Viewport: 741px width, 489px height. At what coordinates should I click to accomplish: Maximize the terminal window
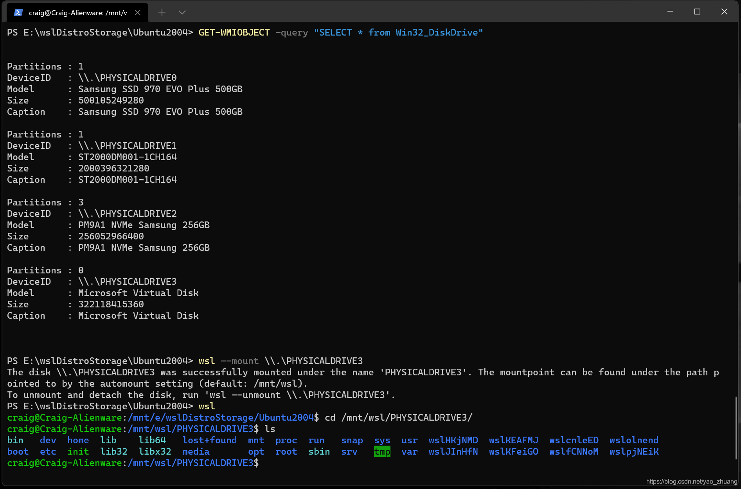coord(697,12)
